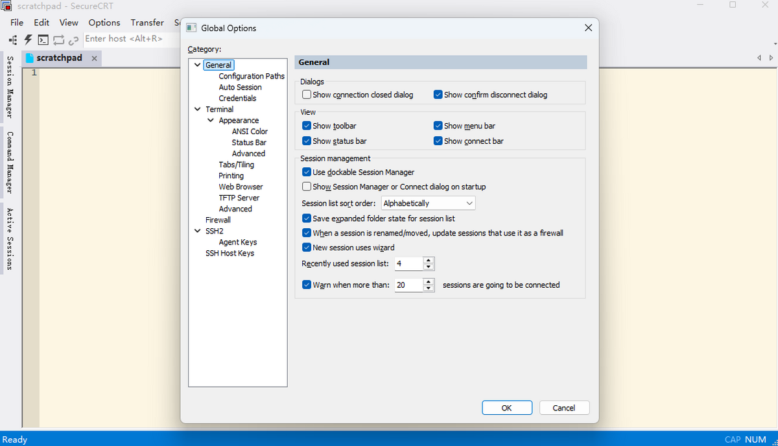
Task: Select Printing category
Action: coord(231,176)
